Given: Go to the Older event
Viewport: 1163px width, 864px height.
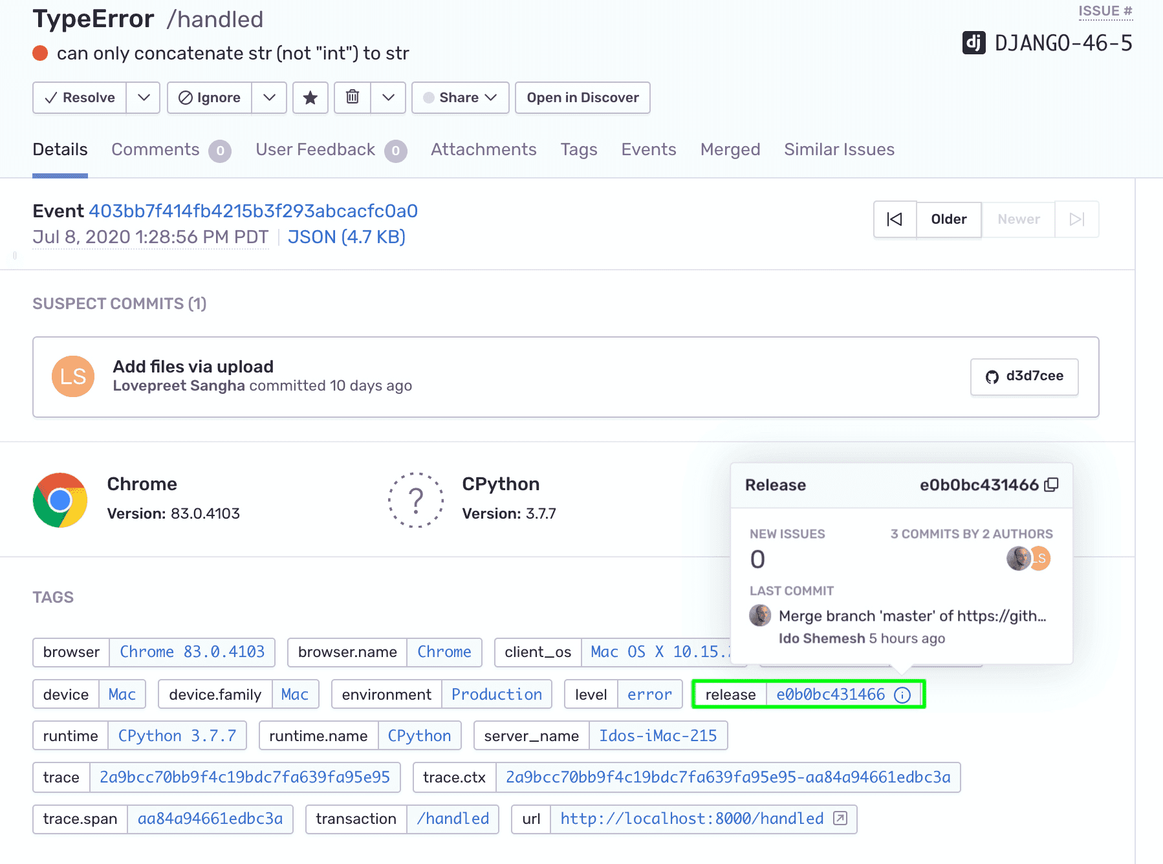Looking at the screenshot, I should [x=948, y=219].
